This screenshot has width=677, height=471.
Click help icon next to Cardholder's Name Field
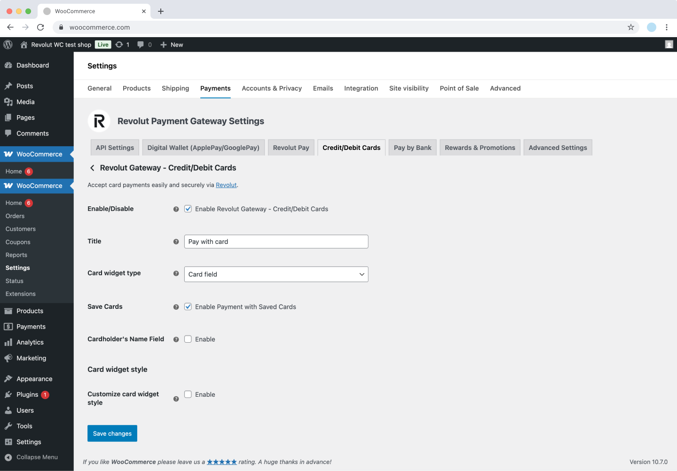pos(176,339)
